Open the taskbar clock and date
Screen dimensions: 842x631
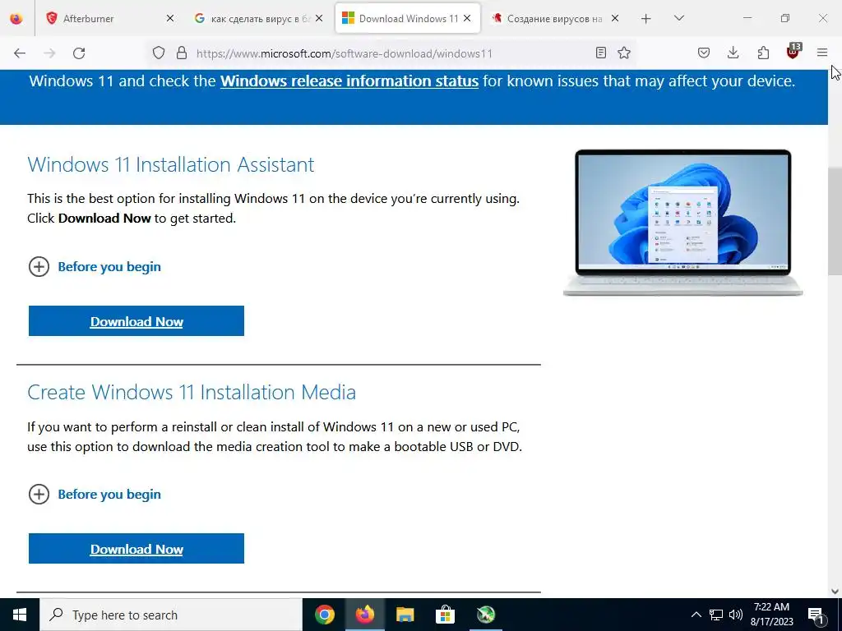tap(771, 615)
